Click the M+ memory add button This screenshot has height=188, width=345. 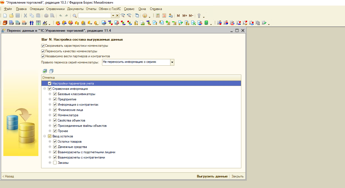(x=185, y=16)
